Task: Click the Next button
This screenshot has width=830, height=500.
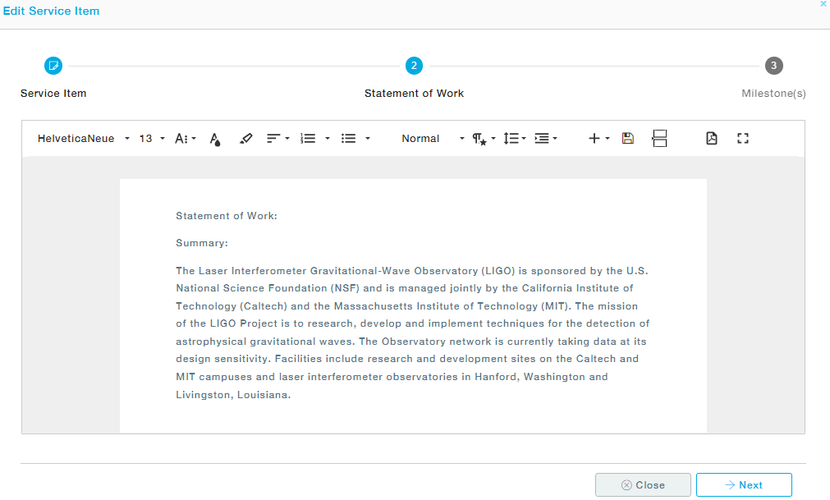Action: coord(744,485)
